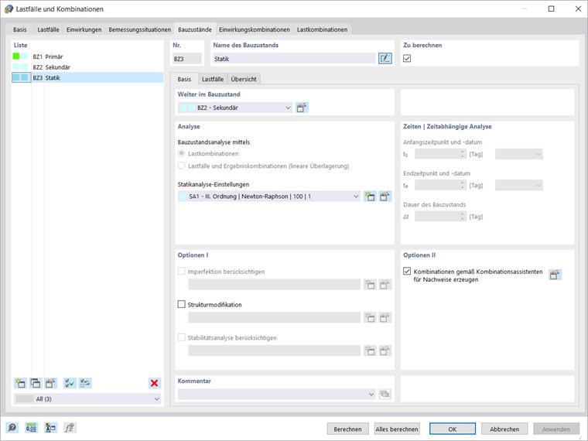This screenshot has height=441, width=588.
Task: Click green color swatch of BZ1 Primär
Action: 16,56
